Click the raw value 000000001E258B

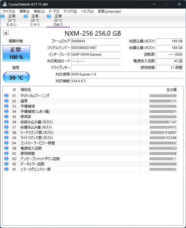[163, 138]
